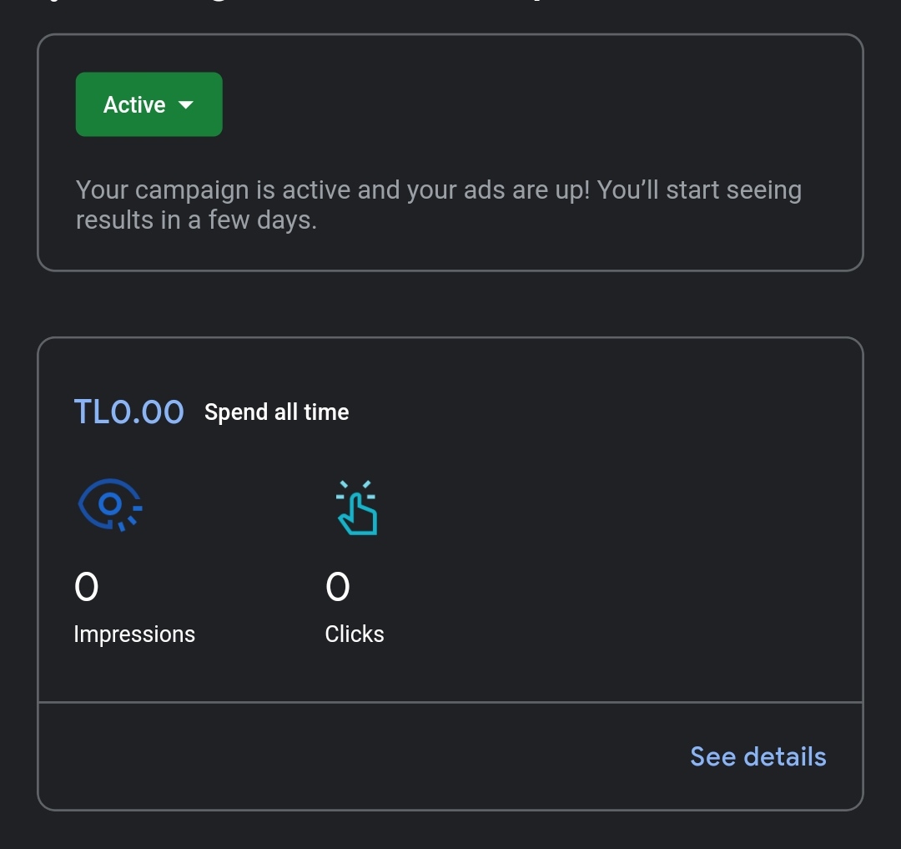This screenshot has width=901, height=849.
Task: Open the green Active status dropdown
Action: coord(148,104)
